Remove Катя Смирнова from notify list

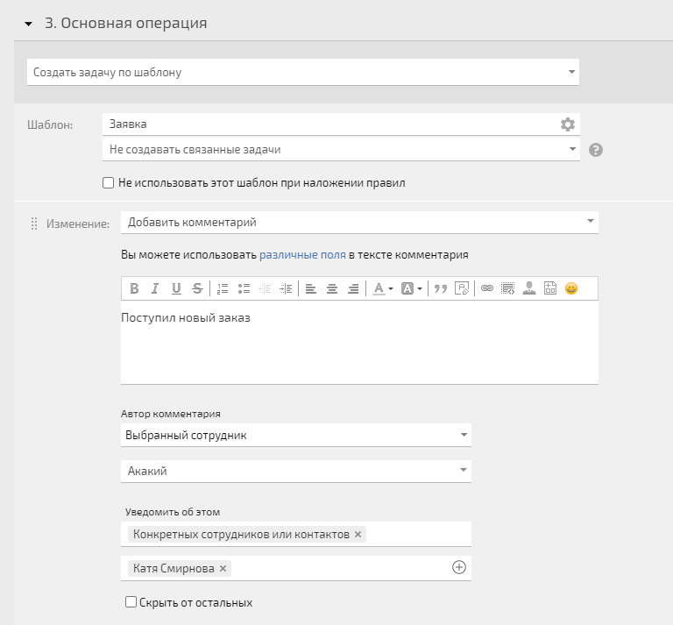coord(223,568)
